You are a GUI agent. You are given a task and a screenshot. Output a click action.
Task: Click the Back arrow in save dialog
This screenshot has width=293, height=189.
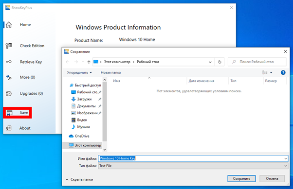tap(68, 62)
